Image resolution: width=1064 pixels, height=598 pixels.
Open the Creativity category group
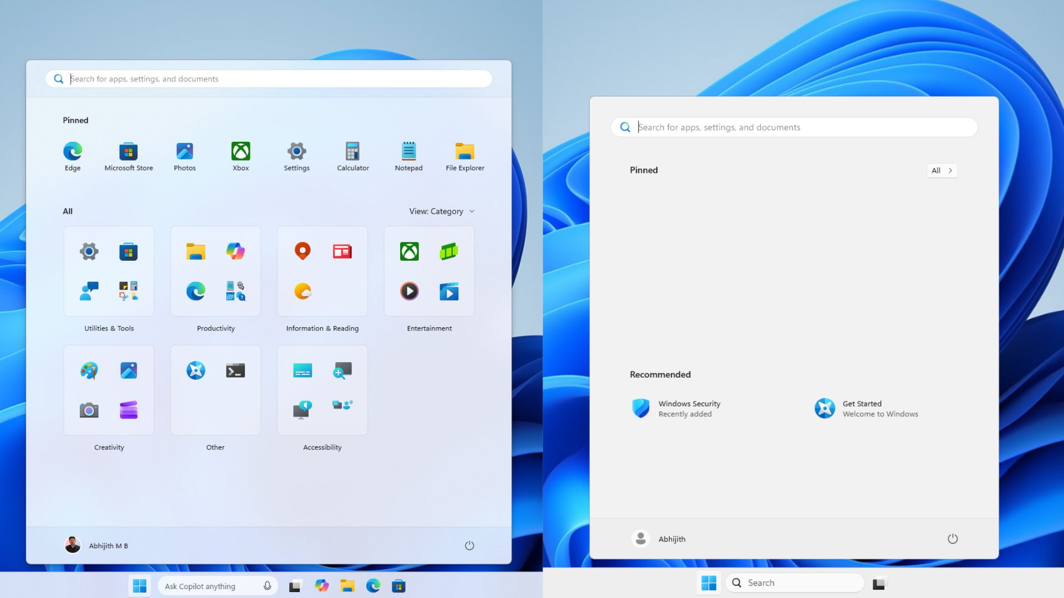click(x=109, y=390)
